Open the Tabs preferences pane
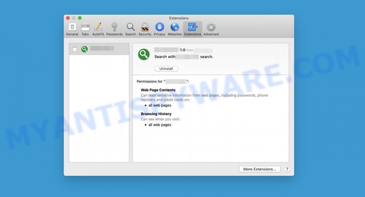 pyautogui.click(x=85, y=29)
